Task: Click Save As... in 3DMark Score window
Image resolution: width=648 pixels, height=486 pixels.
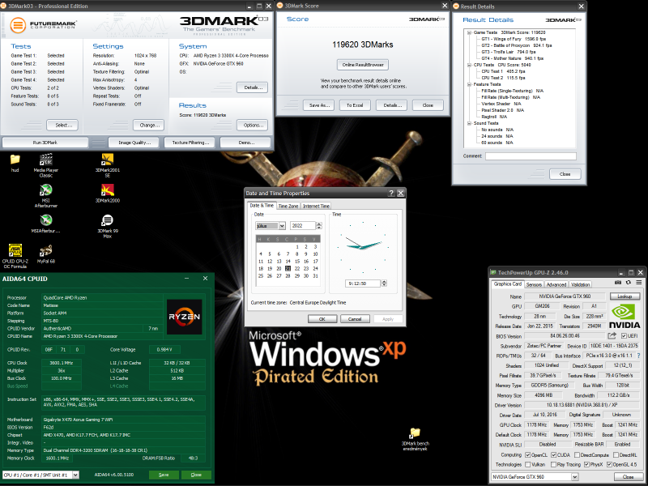Action: (x=319, y=105)
